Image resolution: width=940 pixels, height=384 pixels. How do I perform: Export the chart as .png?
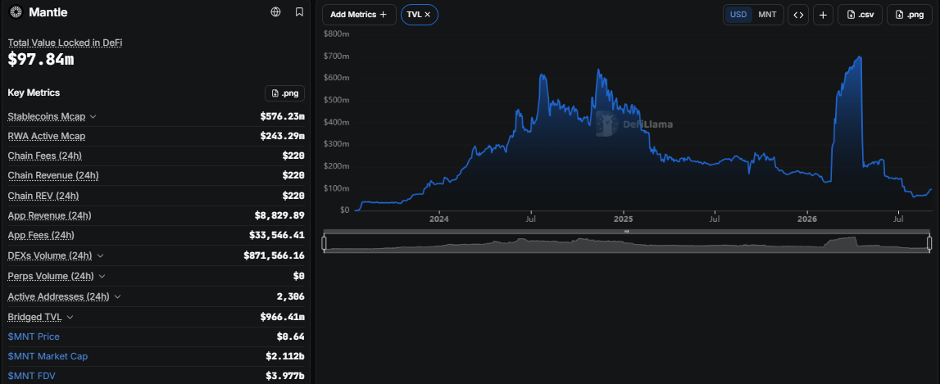pos(910,15)
